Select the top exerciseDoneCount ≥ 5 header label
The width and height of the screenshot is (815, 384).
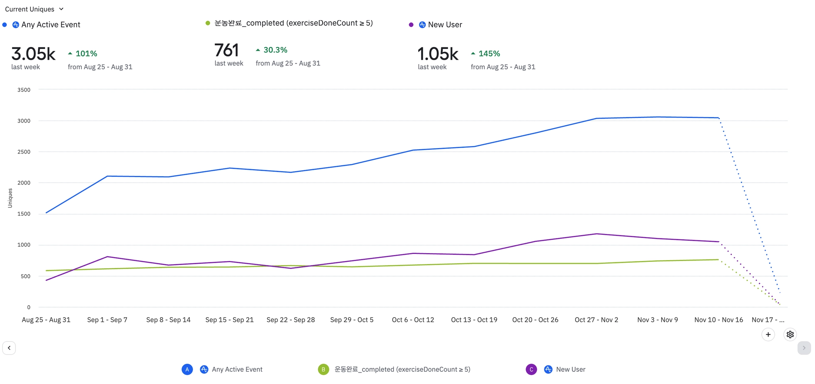[293, 23]
